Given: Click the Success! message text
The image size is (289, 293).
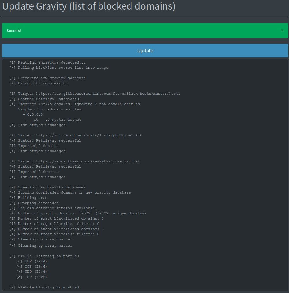Looking at the screenshot, I should pyautogui.click(x=14, y=31).
